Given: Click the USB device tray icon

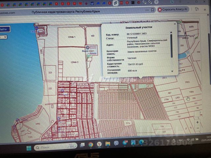Looking at the screenshot, I should click(x=174, y=141).
